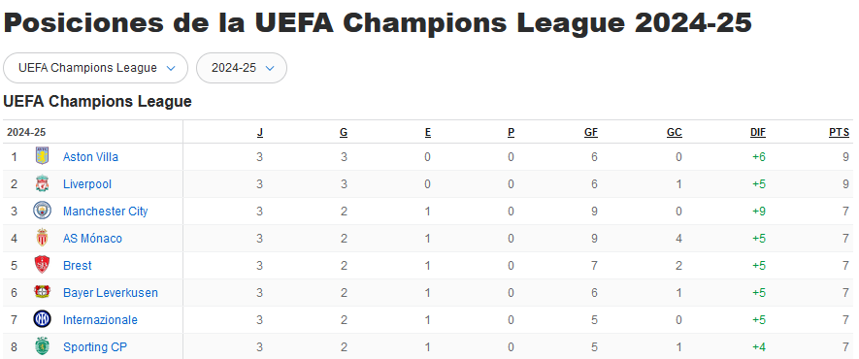Click the AS Mónaco club crest
Image resolution: width=859 pixels, height=359 pixels.
tap(42, 238)
